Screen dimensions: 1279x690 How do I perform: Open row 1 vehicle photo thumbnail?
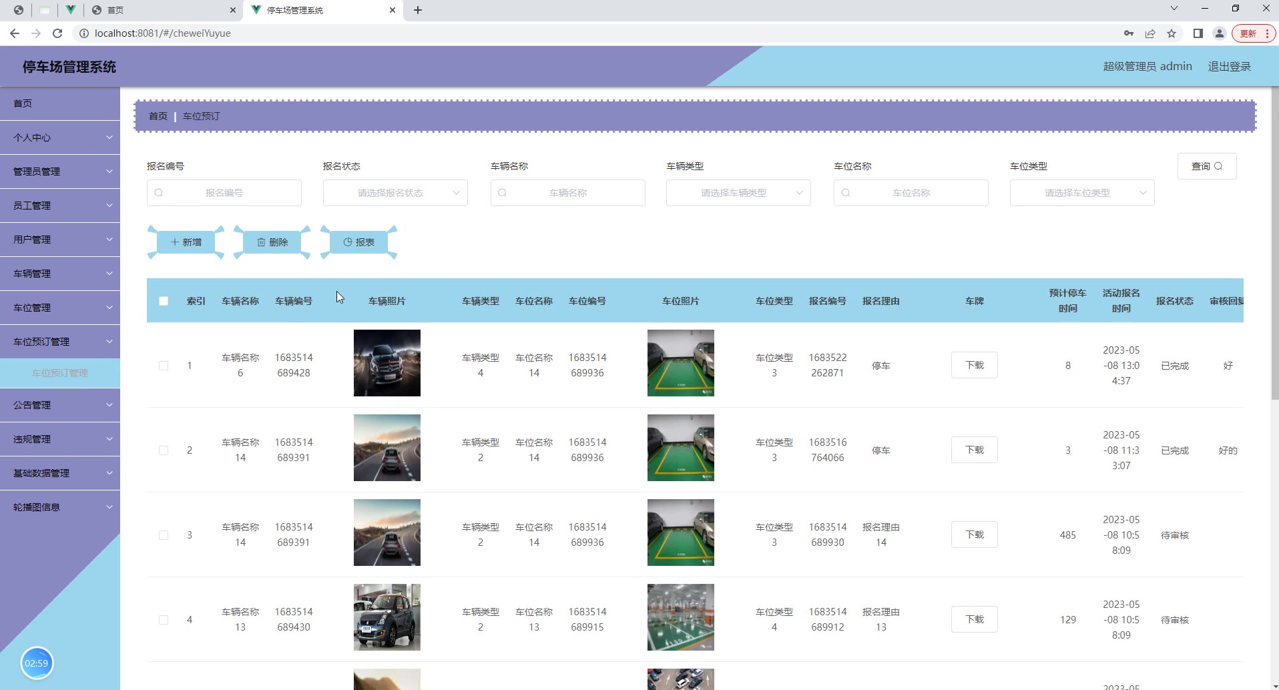pyautogui.click(x=387, y=363)
